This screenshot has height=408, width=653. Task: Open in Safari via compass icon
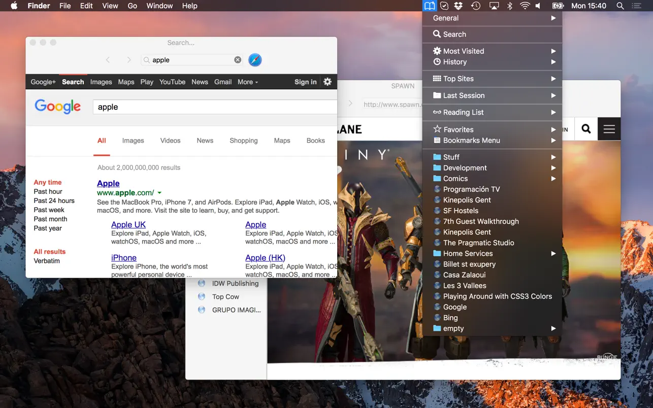tap(255, 60)
